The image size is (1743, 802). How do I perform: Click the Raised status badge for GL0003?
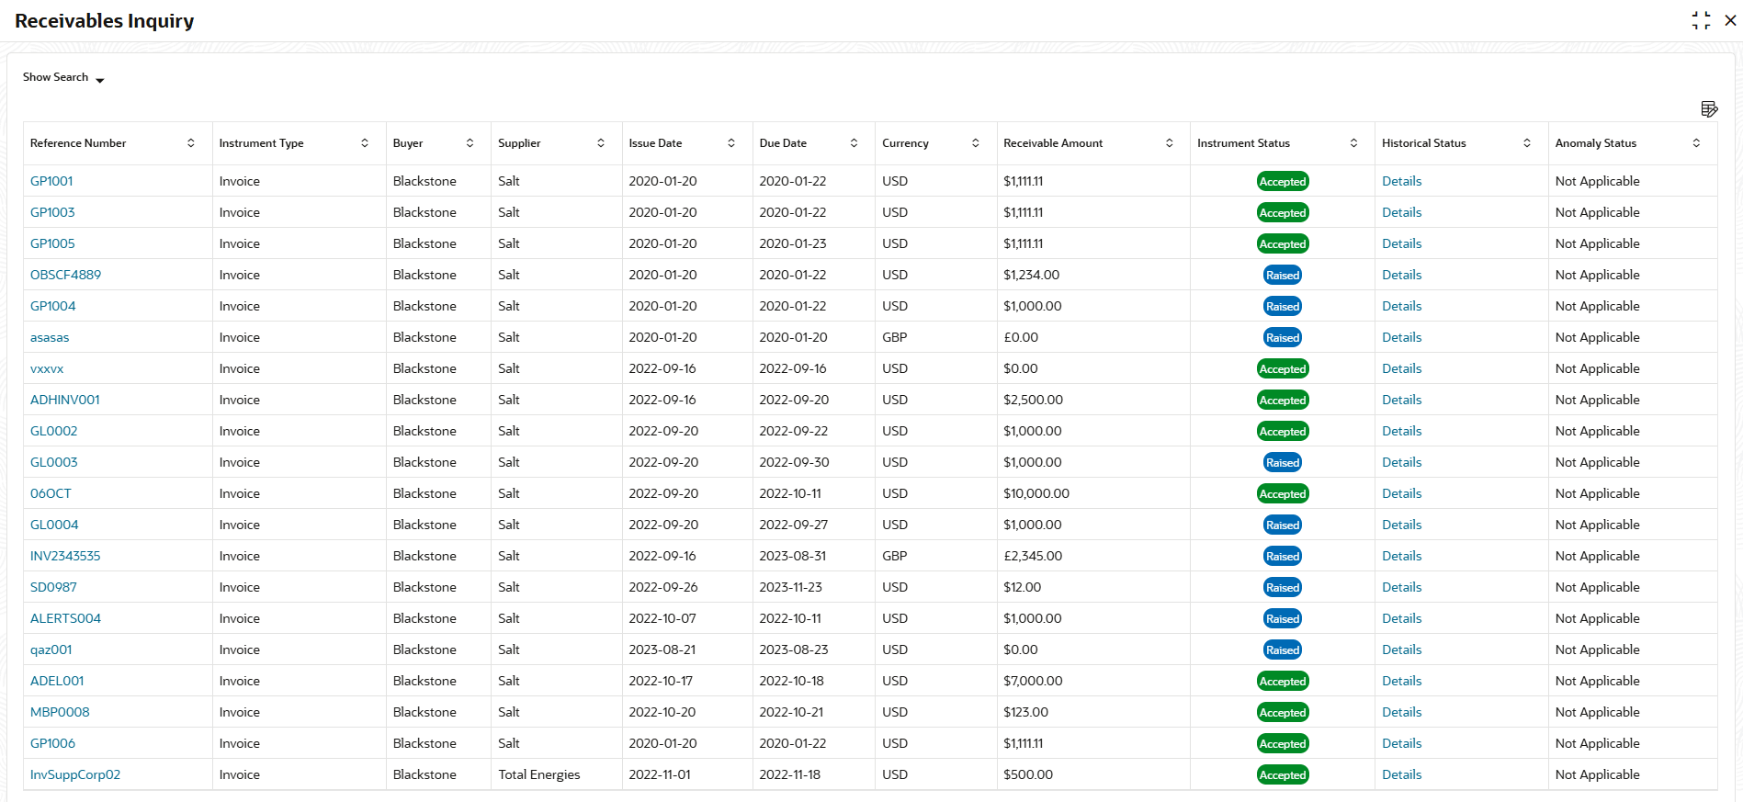[1283, 463]
